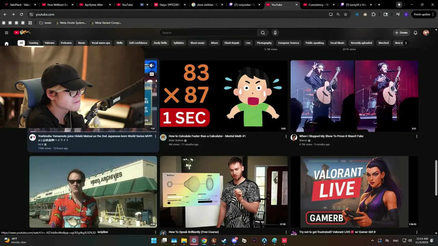Filter by the Podcasts chip
The image size is (438, 246).
pyautogui.click(x=66, y=43)
